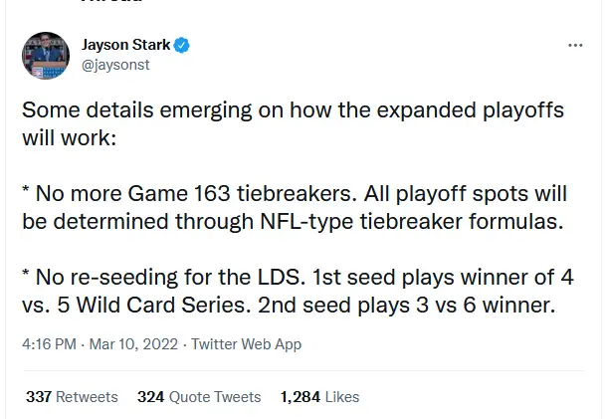
Task: Click the 1,284 like count number
Action: (301, 396)
